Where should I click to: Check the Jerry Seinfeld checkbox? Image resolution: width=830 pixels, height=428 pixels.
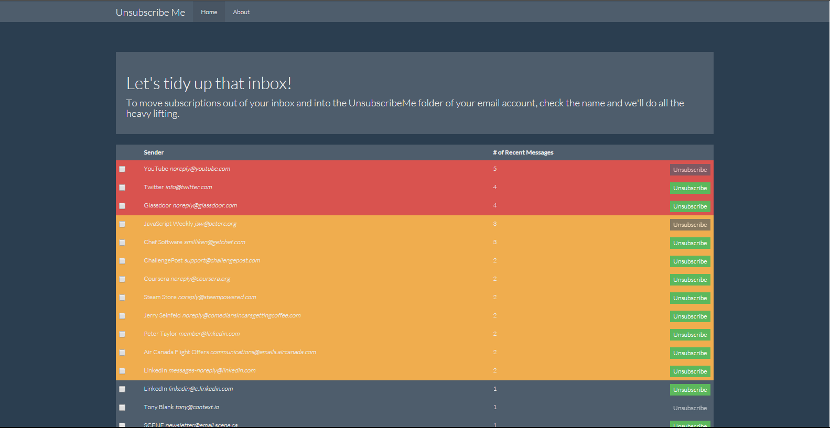click(x=122, y=316)
